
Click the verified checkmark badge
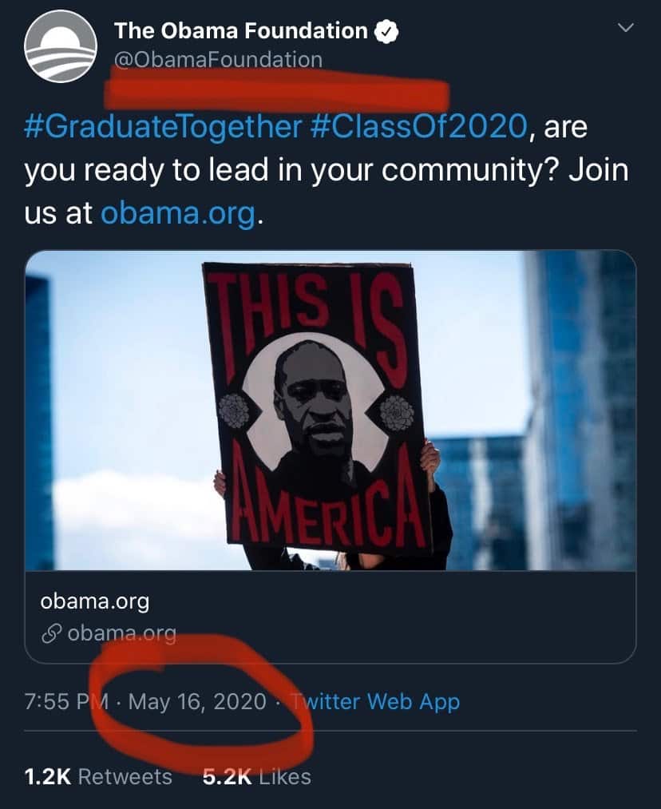click(x=387, y=31)
